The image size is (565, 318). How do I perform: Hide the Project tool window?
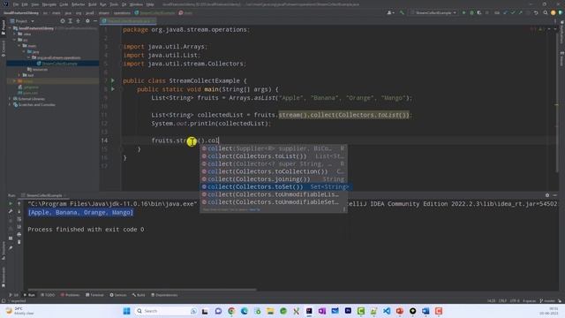coord(95,21)
